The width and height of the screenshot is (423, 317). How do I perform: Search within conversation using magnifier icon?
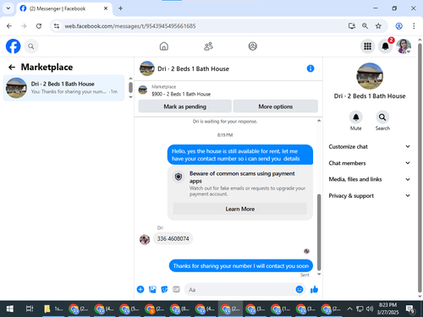point(382,118)
